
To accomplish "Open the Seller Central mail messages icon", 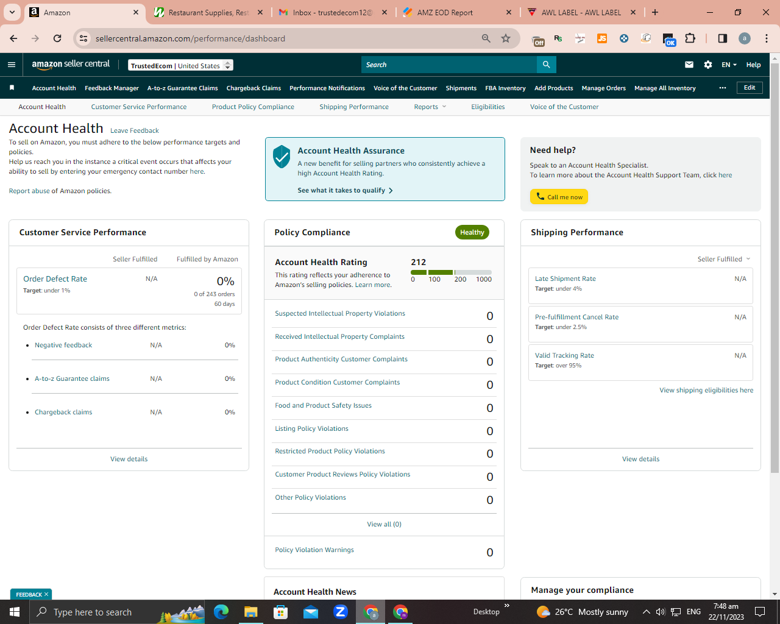I will (x=689, y=65).
